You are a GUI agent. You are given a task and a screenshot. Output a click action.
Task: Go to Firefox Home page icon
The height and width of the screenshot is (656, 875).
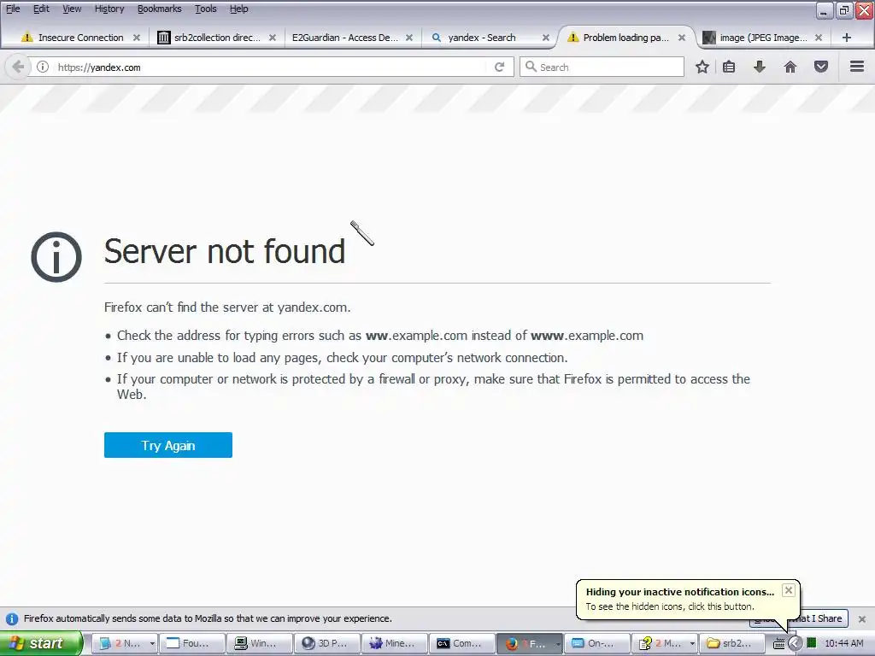tap(790, 67)
